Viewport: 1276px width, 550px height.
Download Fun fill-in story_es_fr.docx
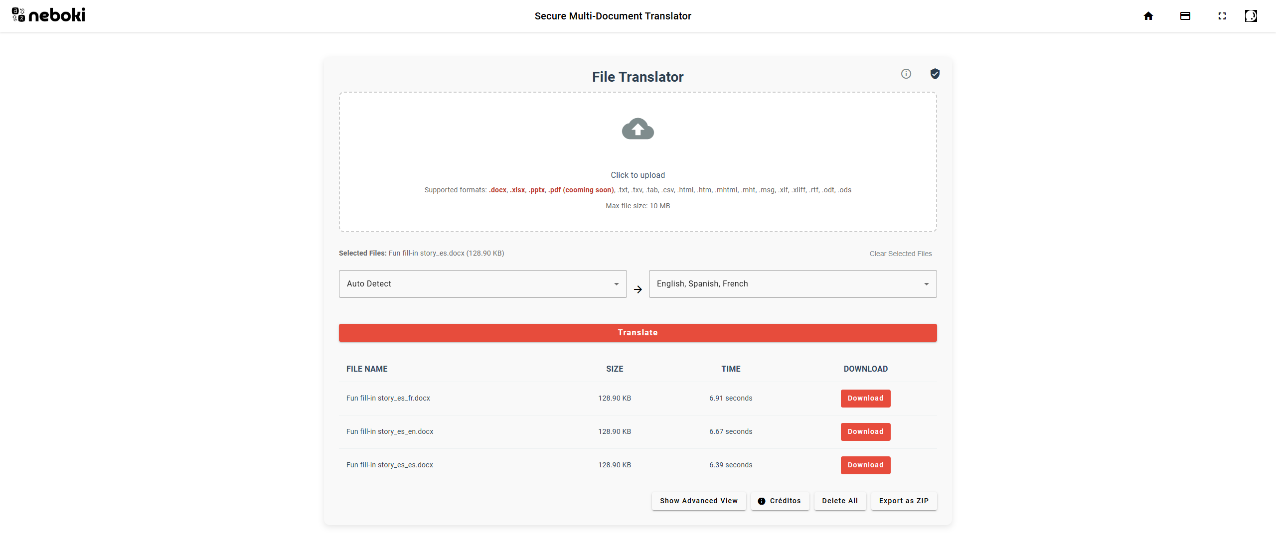tap(865, 398)
